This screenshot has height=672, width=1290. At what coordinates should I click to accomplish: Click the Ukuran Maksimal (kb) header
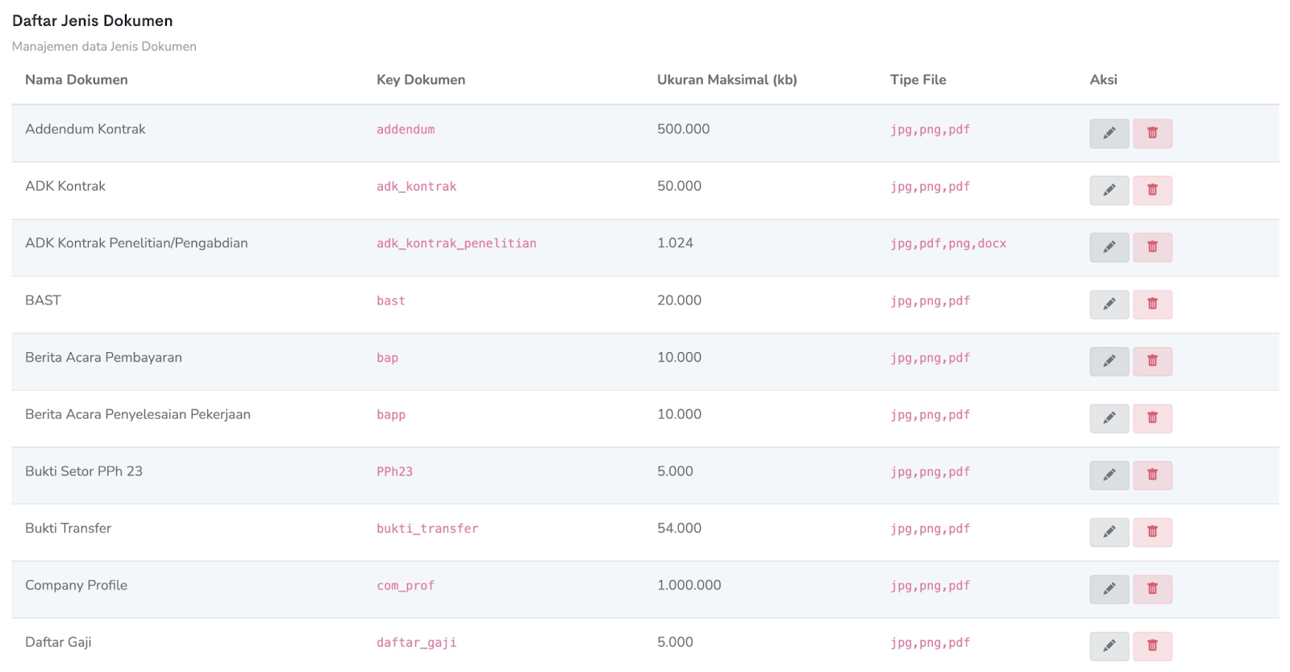[726, 80]
